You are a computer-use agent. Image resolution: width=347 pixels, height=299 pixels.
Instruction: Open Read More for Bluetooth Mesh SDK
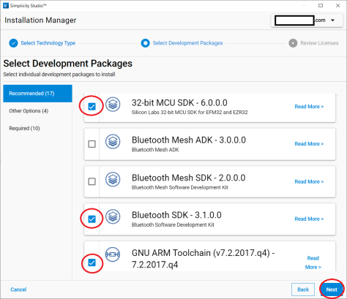point(309,181)
